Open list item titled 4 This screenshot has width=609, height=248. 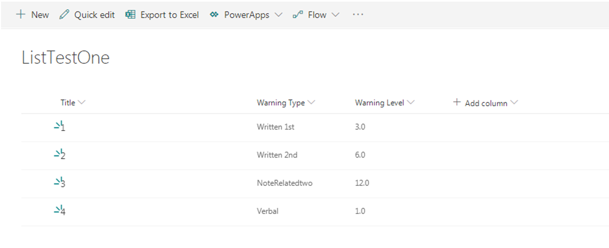point(63,212)
